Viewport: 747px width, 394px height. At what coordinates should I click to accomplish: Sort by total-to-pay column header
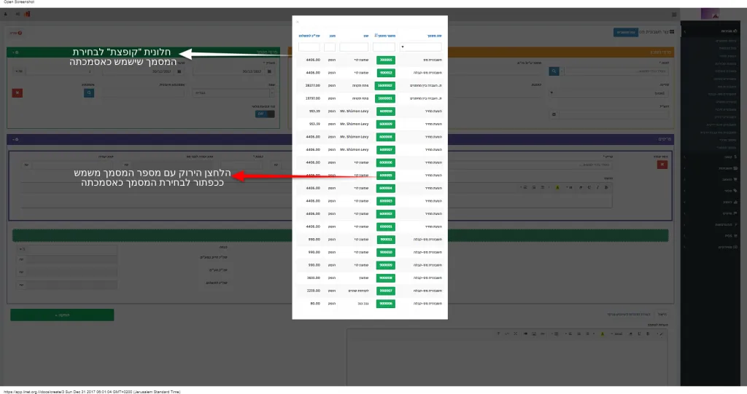tap(309, 36)
